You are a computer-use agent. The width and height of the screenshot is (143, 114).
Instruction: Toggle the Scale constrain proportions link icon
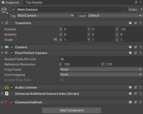pos(56,39)
